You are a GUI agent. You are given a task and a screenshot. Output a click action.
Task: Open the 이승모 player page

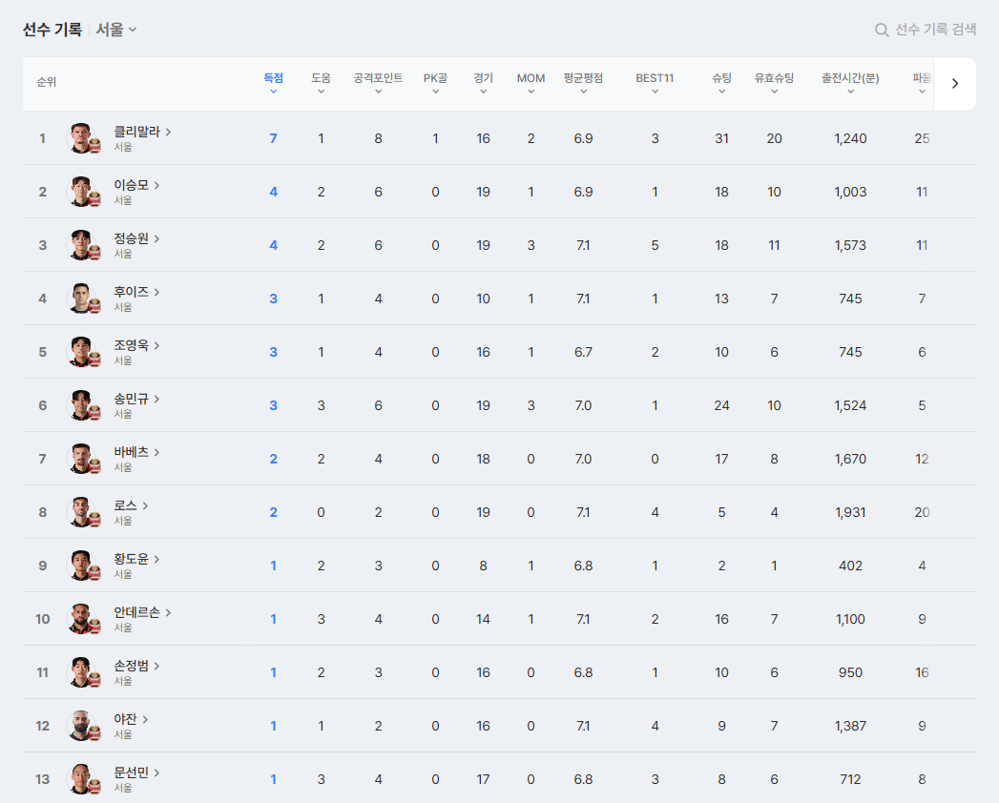[136, 185]
